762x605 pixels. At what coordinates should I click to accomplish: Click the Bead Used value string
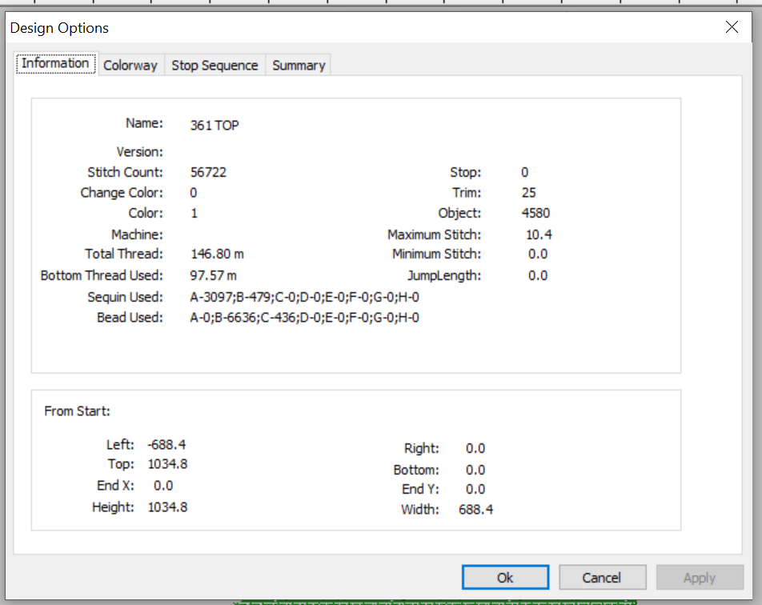click(x=305, y=318)
